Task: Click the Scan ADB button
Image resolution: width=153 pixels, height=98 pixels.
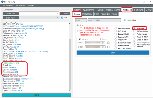Action: (11, 13)
